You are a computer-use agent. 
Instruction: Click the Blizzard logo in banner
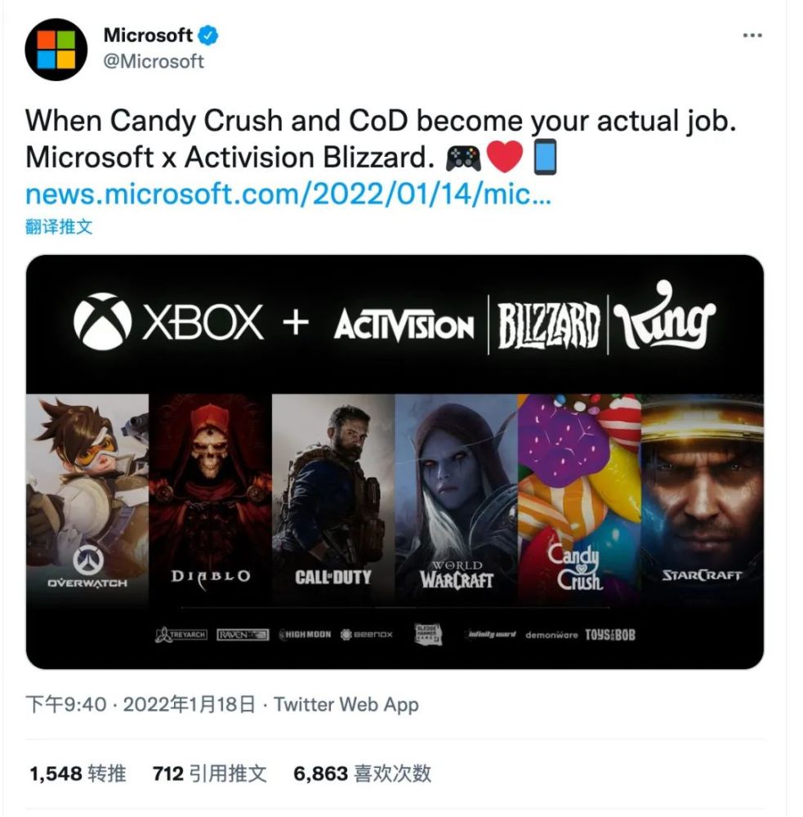[548, 326]
